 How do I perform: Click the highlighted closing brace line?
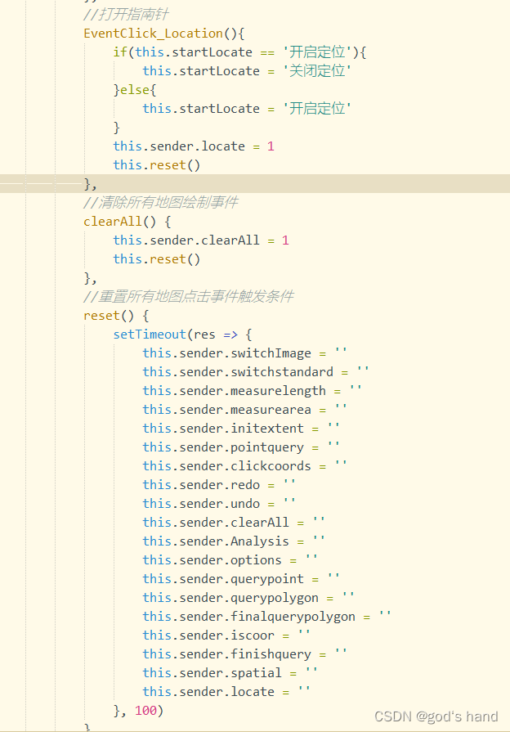91,183
